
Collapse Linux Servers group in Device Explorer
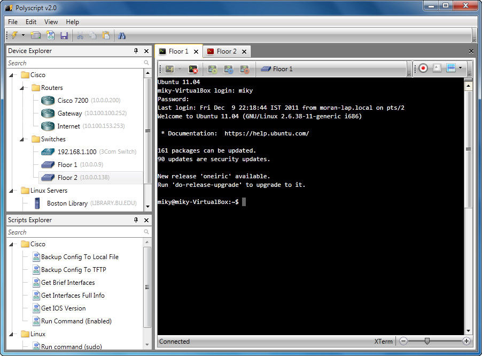click(x=12, y=191)
